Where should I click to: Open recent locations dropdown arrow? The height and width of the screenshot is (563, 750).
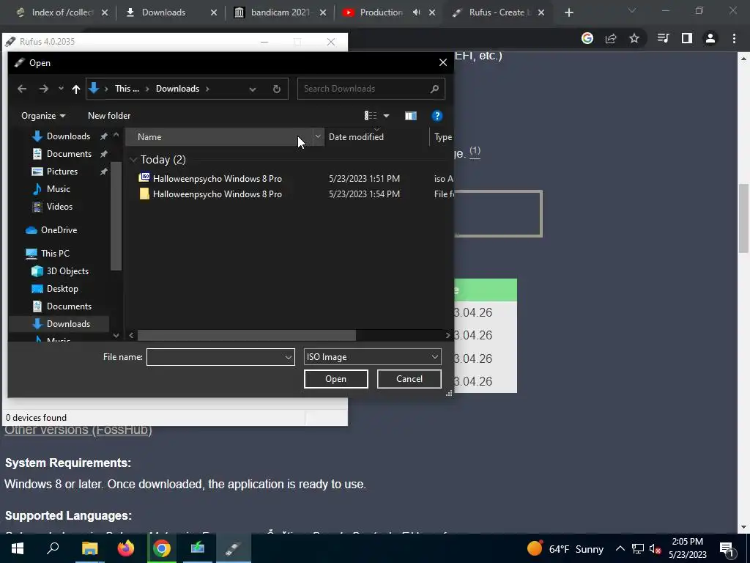[x=61, y=89]
